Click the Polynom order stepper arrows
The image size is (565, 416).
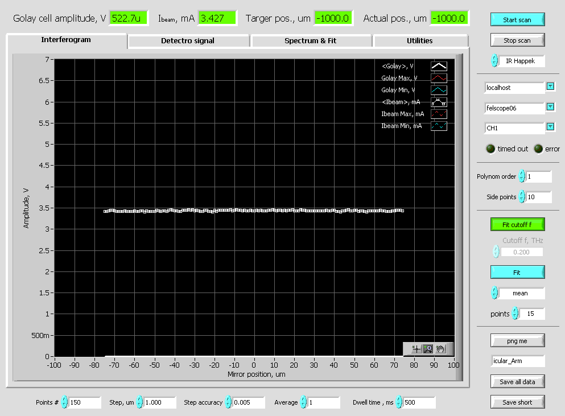pyautogui.click(x=522, y=176)
